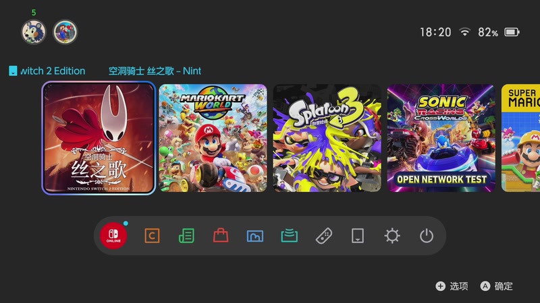Open the green News icon
The height and width of the screenshot is (303, 540).
[186, 236]
